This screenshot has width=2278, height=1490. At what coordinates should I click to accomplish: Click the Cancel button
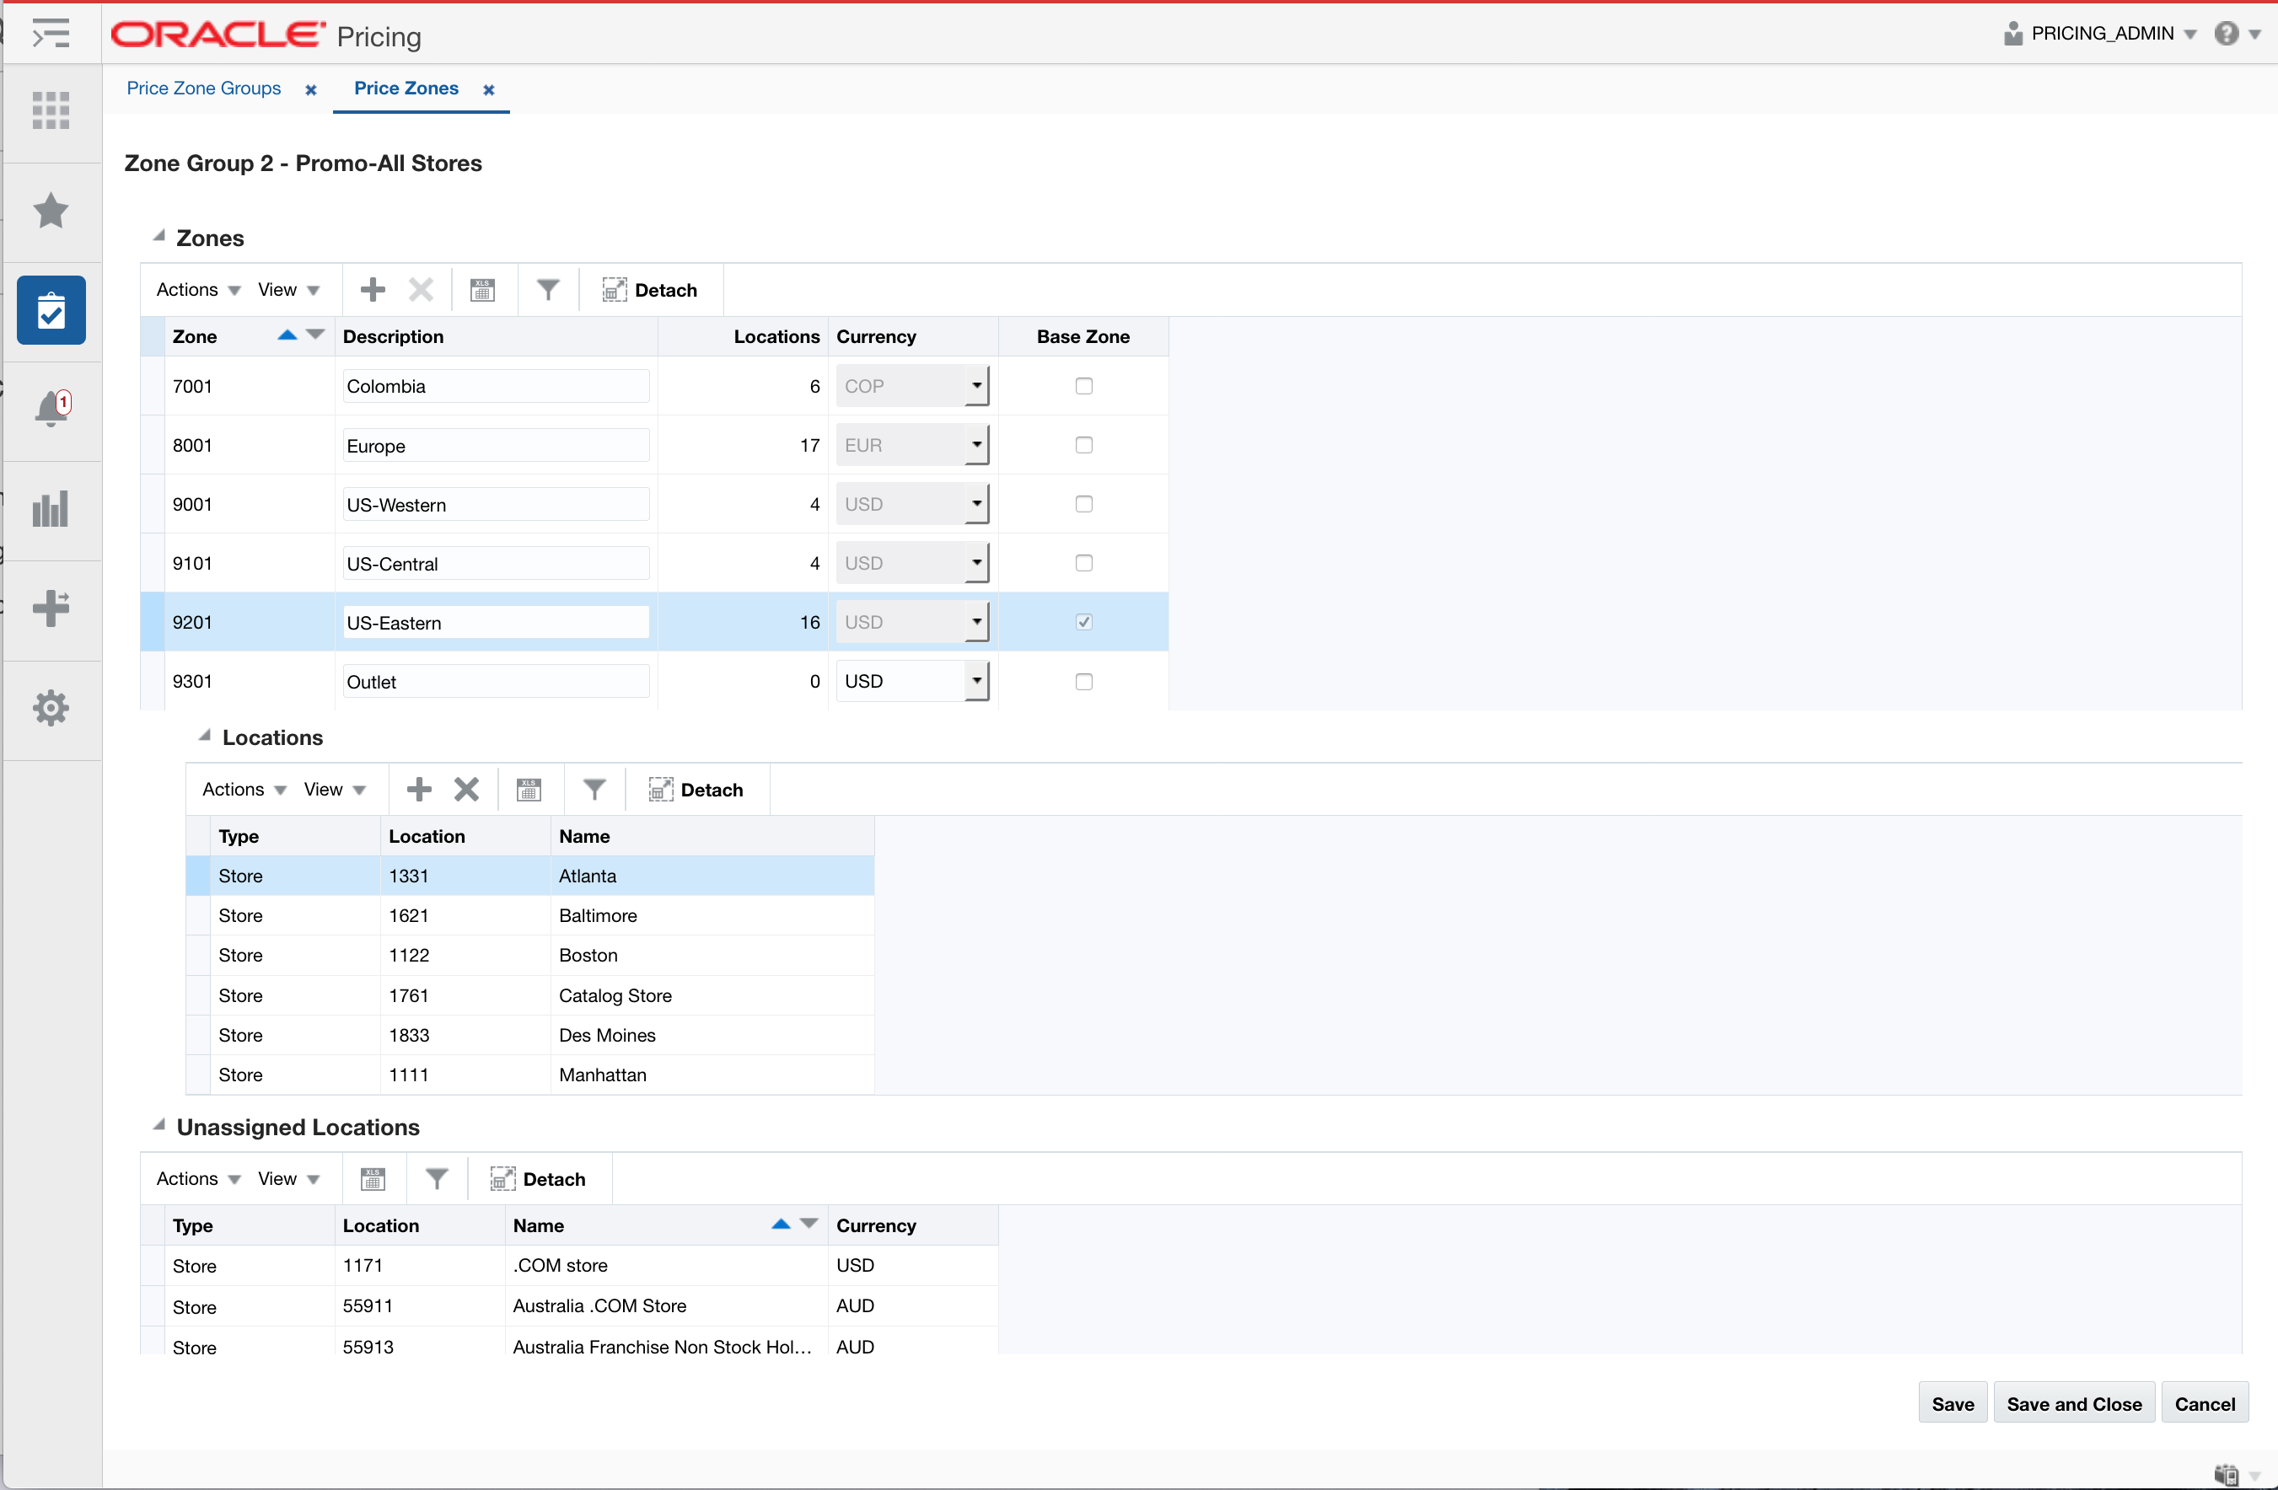[2206, 1402]
